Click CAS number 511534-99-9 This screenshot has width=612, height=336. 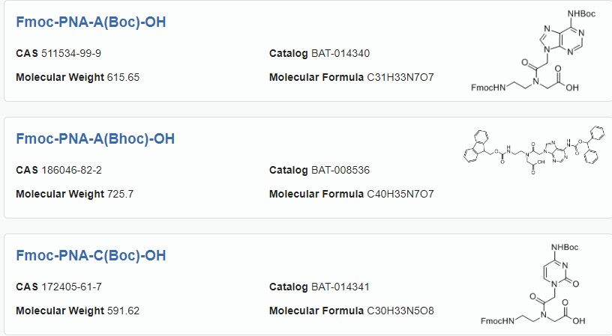pos(71,53)
